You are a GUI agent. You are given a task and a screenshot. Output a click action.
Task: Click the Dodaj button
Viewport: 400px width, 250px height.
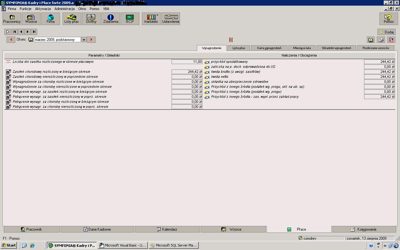click(x=386, y=32)
